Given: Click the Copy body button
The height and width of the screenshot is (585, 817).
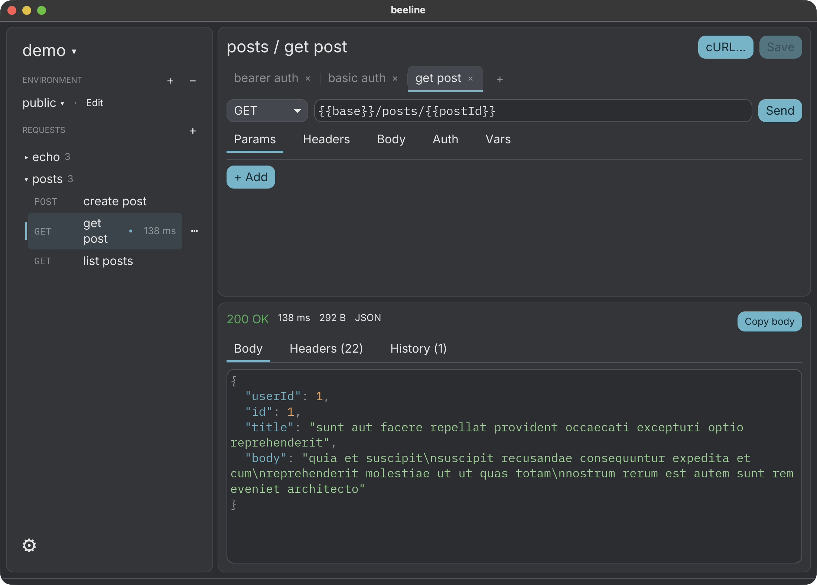Looking at the screenshot, I should [x=769, y=321].
